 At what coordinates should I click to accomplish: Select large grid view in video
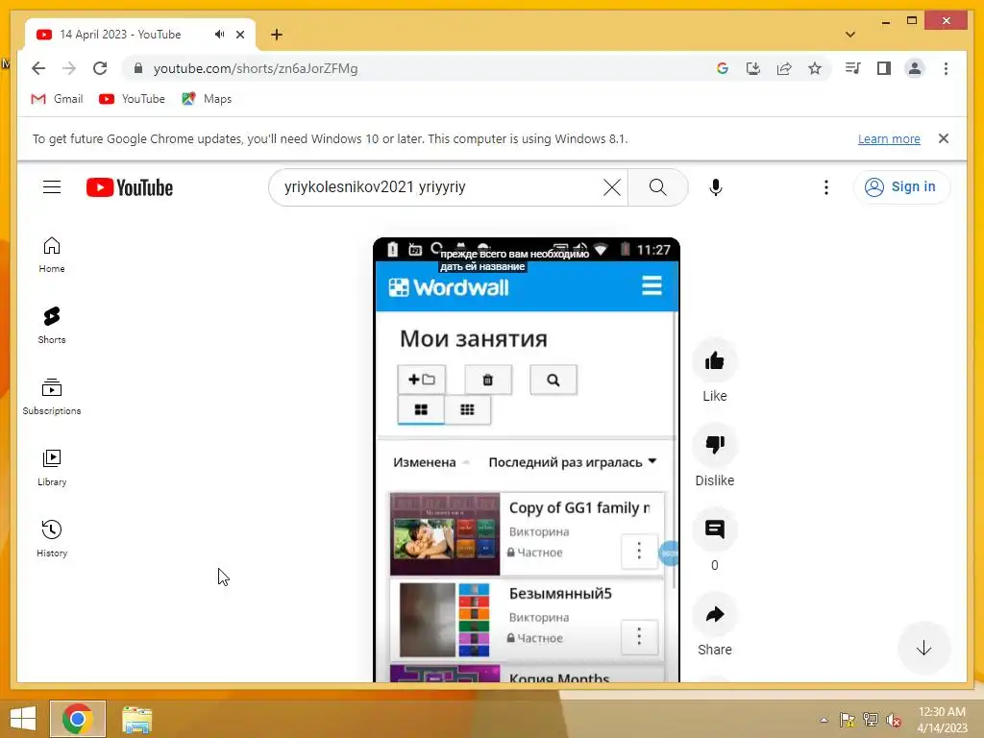pos(421,409)
